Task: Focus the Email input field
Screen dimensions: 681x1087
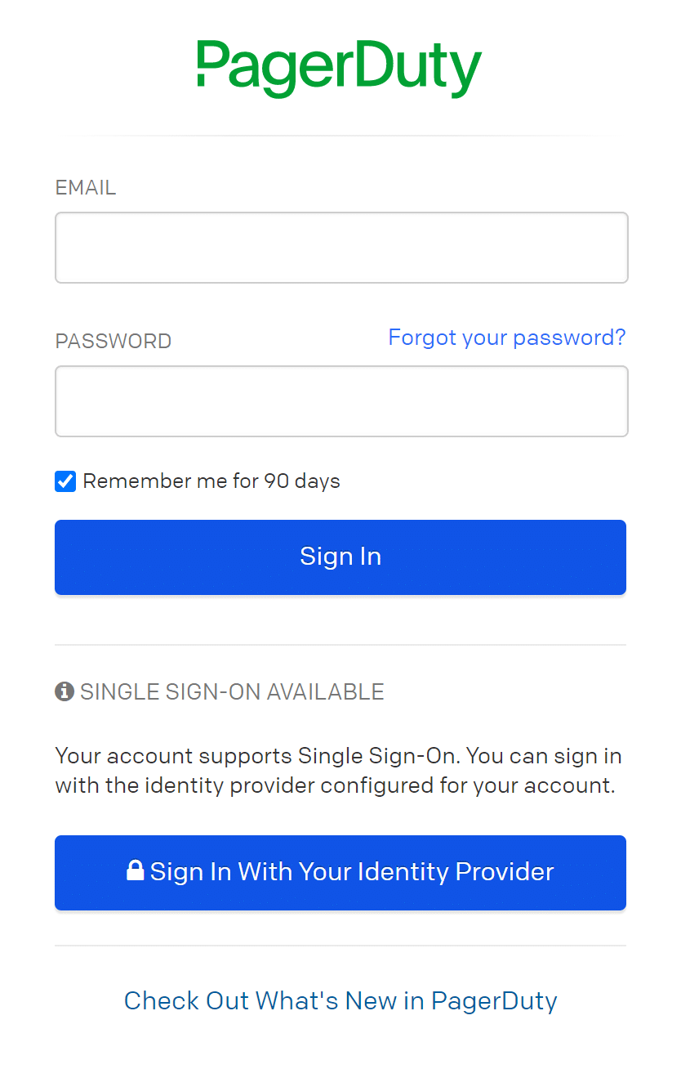Action: point(341,248)
